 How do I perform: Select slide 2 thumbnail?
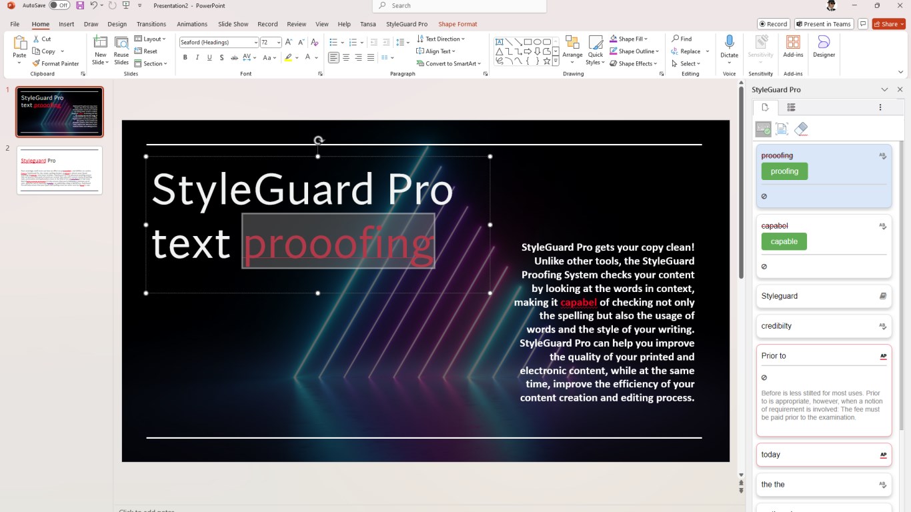pyautogui.click(x=59, y=170)
